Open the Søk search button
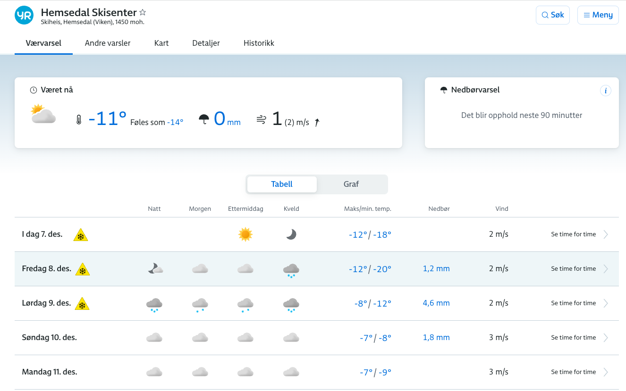This screenshot has width=626, height=391. click(x=553, y=15)
